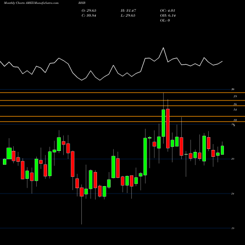Click the 24 price axis label
The width and height of the screenshot is (245, 245).
tap(233, 194)
